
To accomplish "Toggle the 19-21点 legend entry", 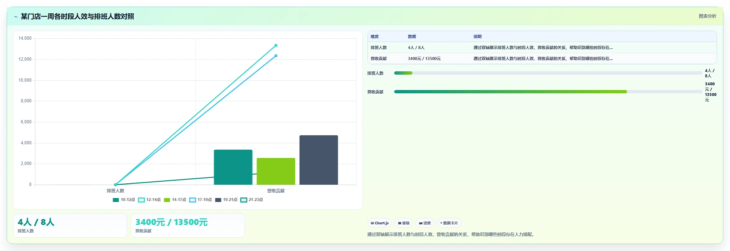I will coord(226,200).
